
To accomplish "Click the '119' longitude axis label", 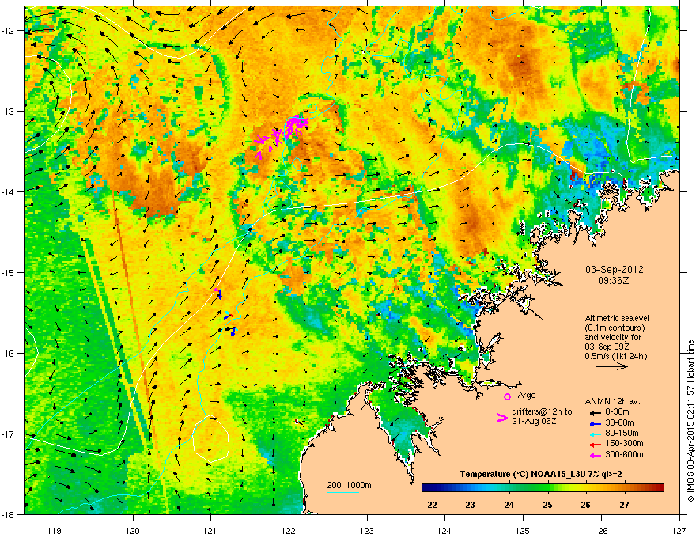I will coord(55,530).
